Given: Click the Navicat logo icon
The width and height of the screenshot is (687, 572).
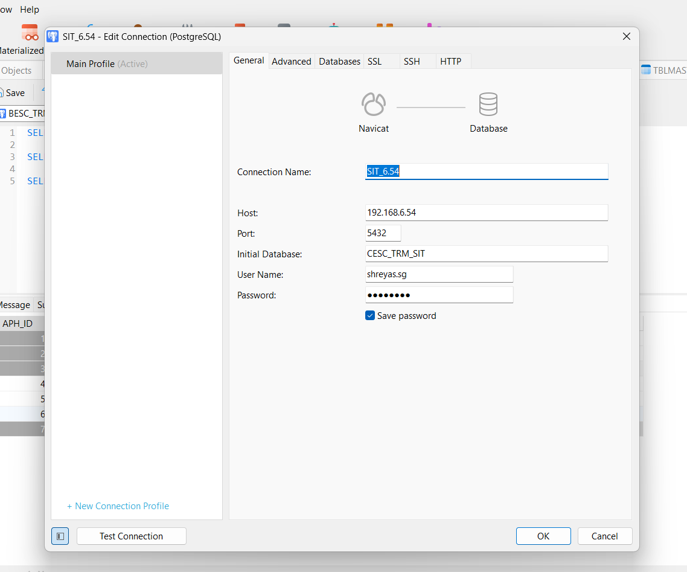Looking at the screenshot, I should pyautogui.click(x=373, y=104).
